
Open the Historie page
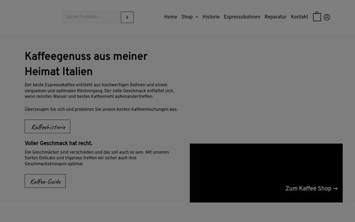[211, 17]
